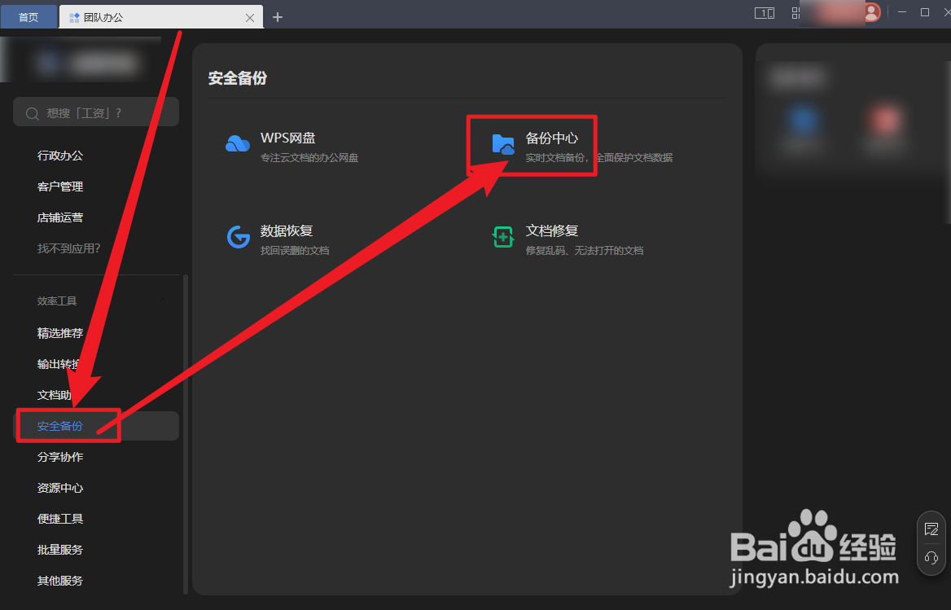This screenshot has width=951, height=610.
Task: Click the feedback note icon on right edge
Action: click(931, 529)
